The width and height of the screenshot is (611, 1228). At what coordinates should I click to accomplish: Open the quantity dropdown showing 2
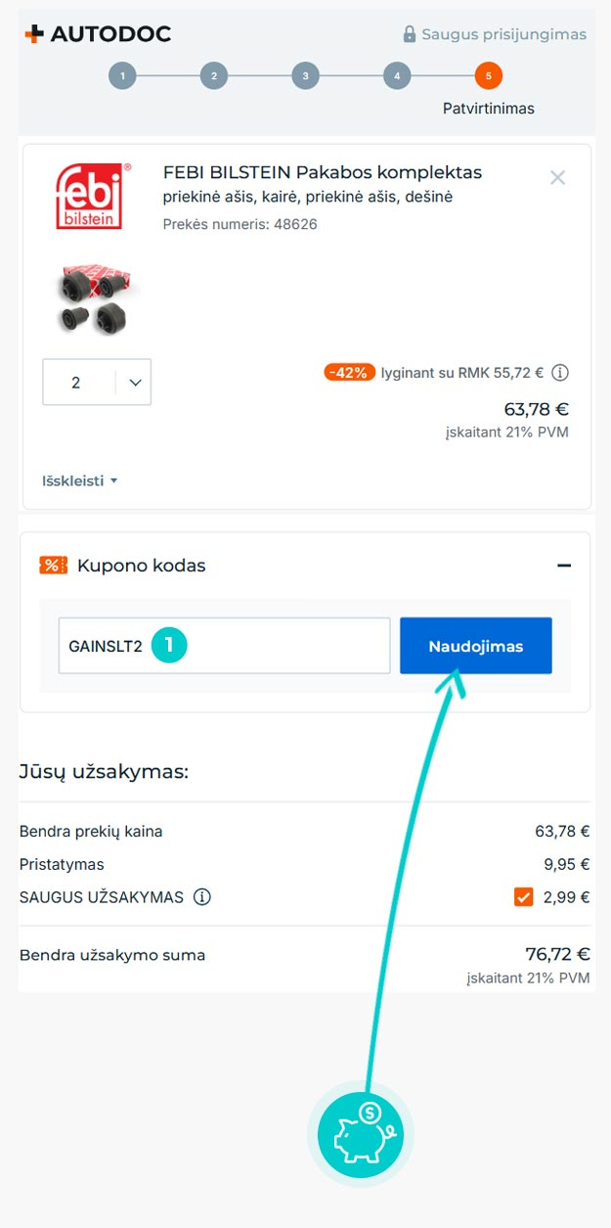coord(97,383)
